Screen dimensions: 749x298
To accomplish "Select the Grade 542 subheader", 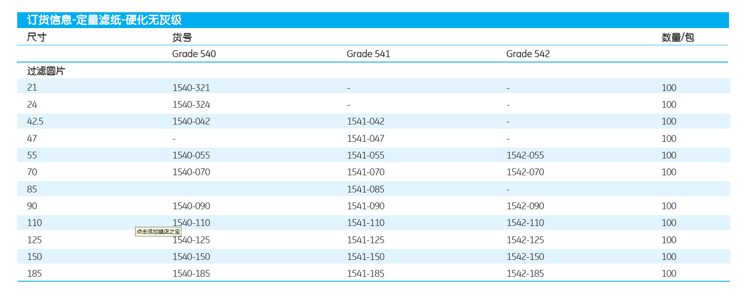I will pyautogui.click(x=528, y=54).
